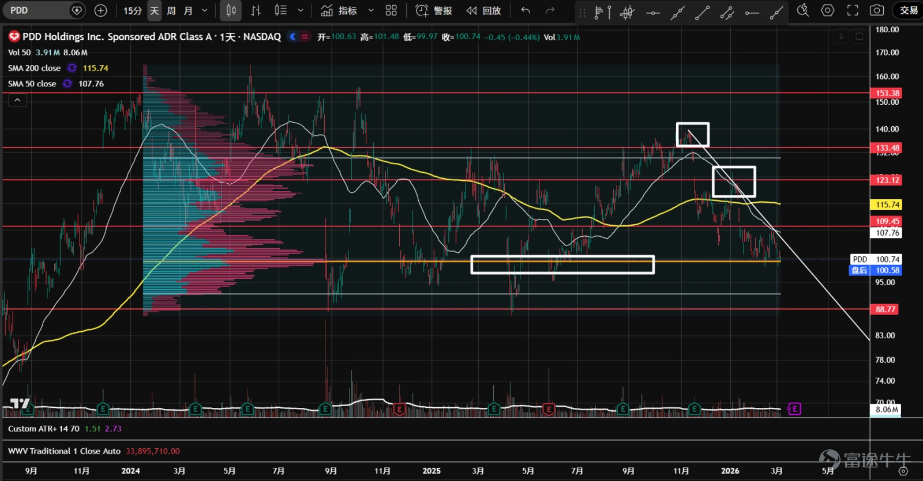Image resolution: width=923 pixels, height=481 pixels.
Task: Click the red E earnings marker near 5月 2025
Action: tap(549, 410)
